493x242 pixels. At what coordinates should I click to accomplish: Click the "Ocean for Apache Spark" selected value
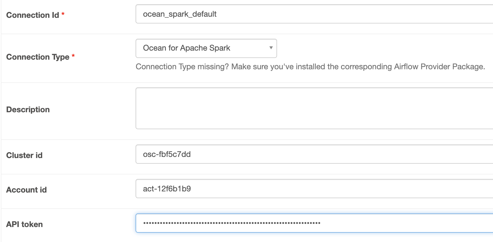pos(187,48)
